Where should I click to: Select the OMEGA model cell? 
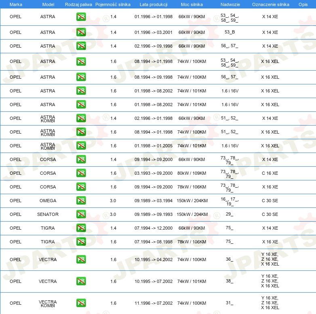tap(48, 201)
